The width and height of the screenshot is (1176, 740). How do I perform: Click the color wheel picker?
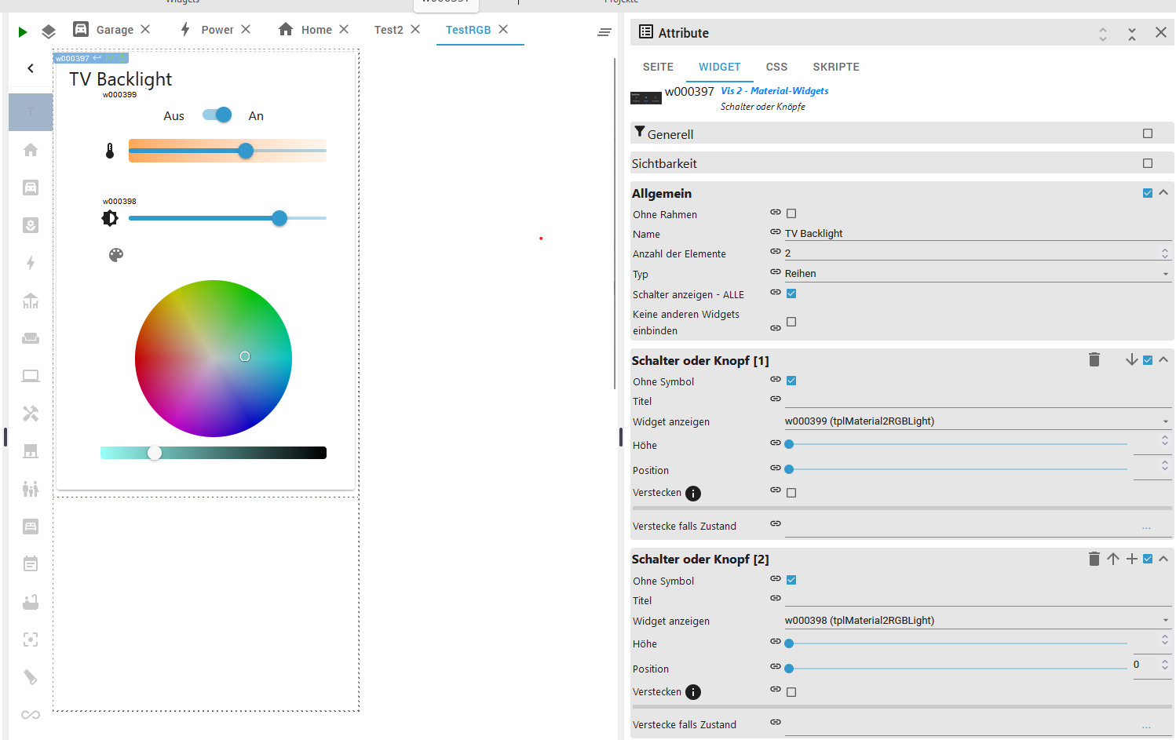pyautogui.click(x=214, y=359)
